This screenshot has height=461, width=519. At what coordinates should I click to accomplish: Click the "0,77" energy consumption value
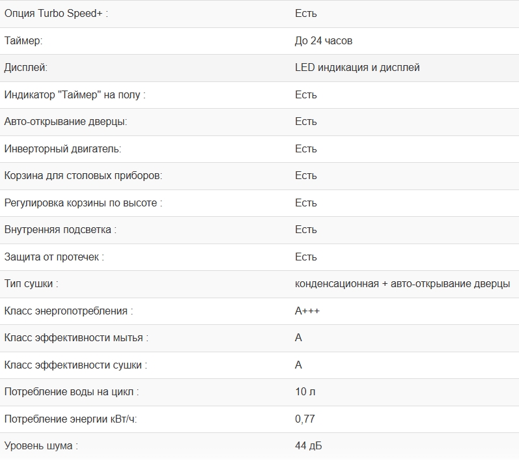point(305,419)
